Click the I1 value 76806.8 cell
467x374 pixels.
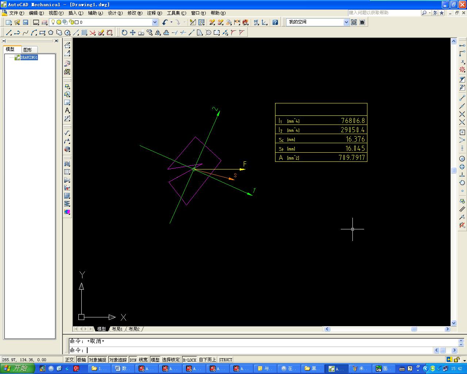click(x=353, y=121)
